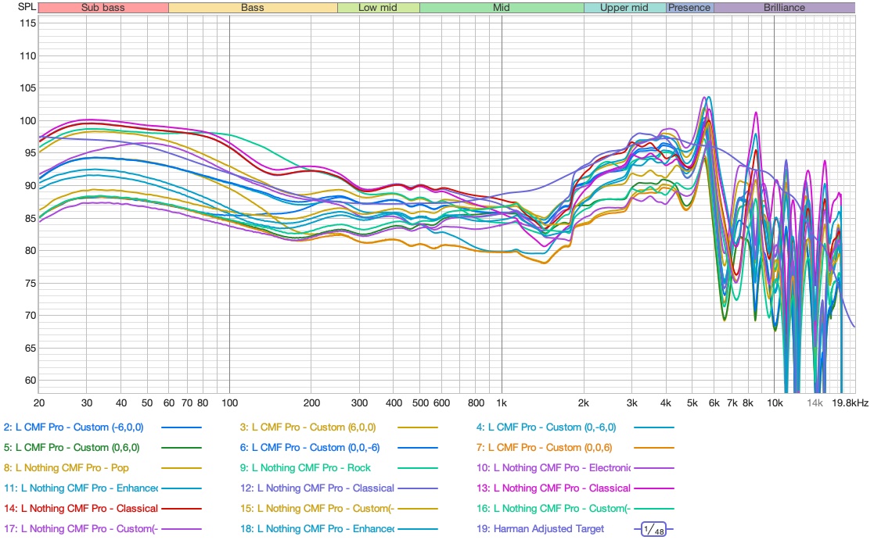874x540 pixels.
Task: Click the line swatch for trace 16 Custom
Action: (654, 509)
